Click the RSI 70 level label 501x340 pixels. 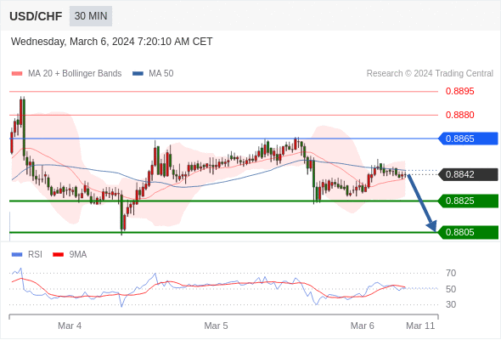[451, 273]
